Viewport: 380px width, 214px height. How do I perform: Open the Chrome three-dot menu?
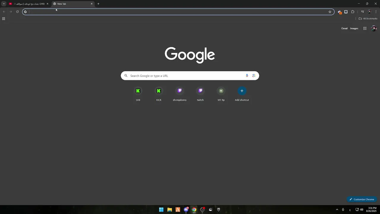(376, 12)
